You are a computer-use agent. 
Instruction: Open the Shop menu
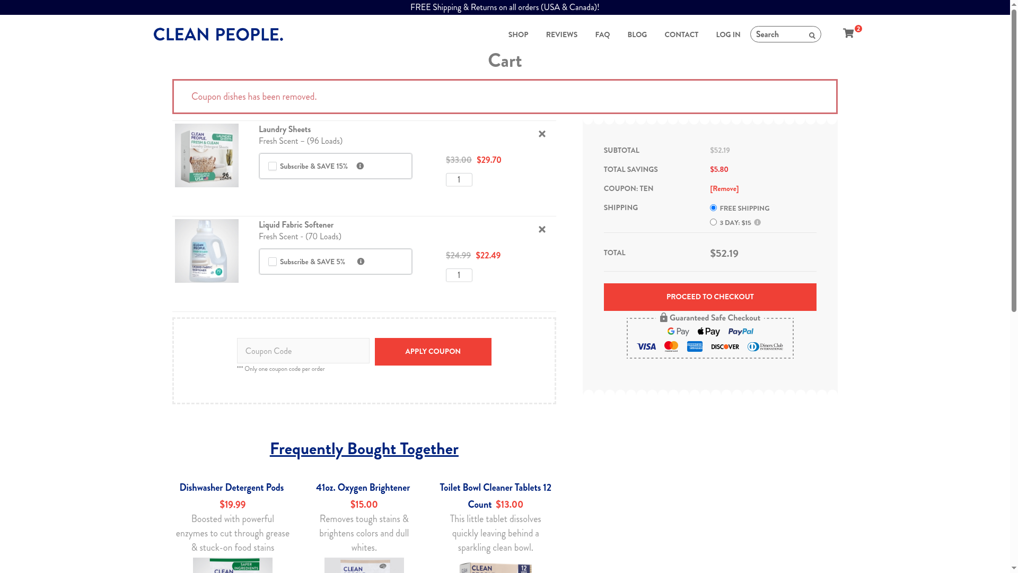518,34
